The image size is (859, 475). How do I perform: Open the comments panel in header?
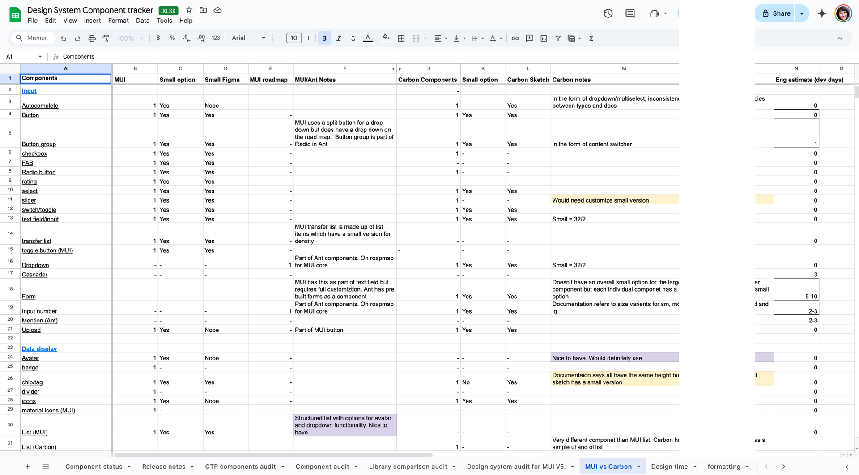coord(630,13)
